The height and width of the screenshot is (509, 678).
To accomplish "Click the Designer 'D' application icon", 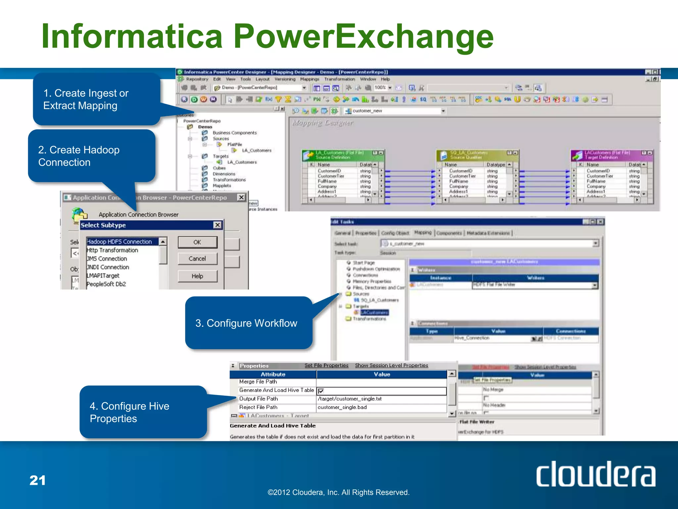I will tap(194, 99).
